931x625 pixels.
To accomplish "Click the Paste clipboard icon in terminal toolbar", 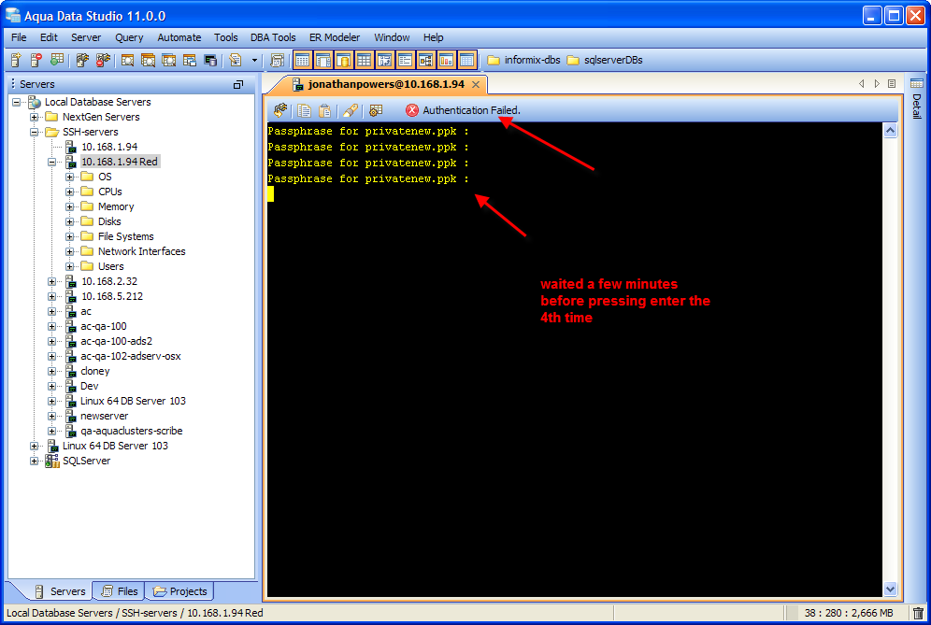I will [324, 110].
